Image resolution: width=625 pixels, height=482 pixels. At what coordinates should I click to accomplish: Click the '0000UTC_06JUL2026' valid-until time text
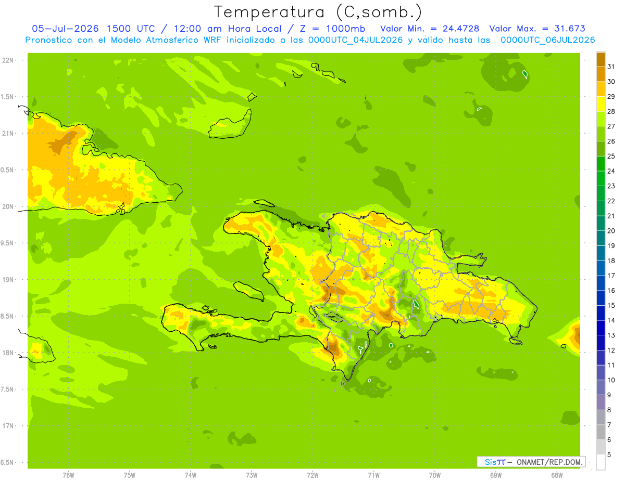click(547, 40)
